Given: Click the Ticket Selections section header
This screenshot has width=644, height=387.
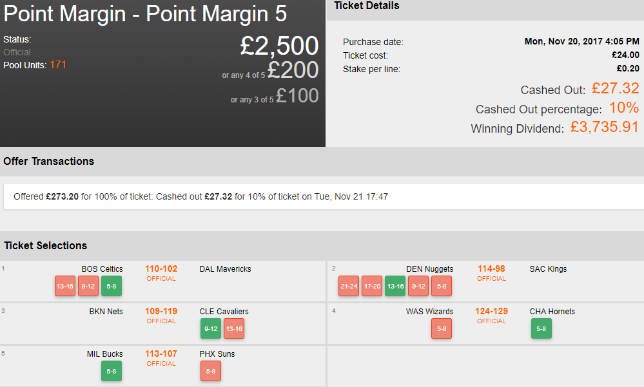Looking at the screenshot, I should coord(46,245).
